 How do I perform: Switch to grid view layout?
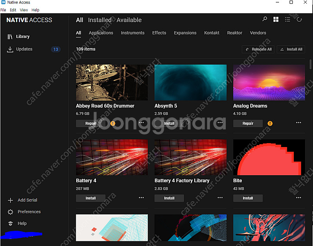pyautogui.click(x=276, y=19)
